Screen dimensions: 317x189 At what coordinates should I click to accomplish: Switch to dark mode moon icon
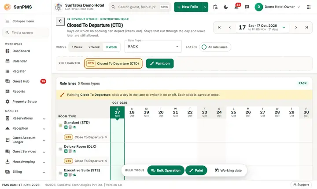pos(226,7)
